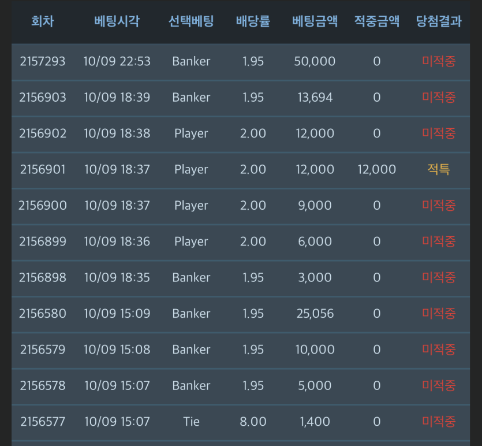Screen dimensions: 482x446
Task: Click the bet amount 1,400
Action: (x=315, y=421)
